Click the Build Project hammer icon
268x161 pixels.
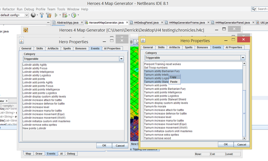pos(42,15)
